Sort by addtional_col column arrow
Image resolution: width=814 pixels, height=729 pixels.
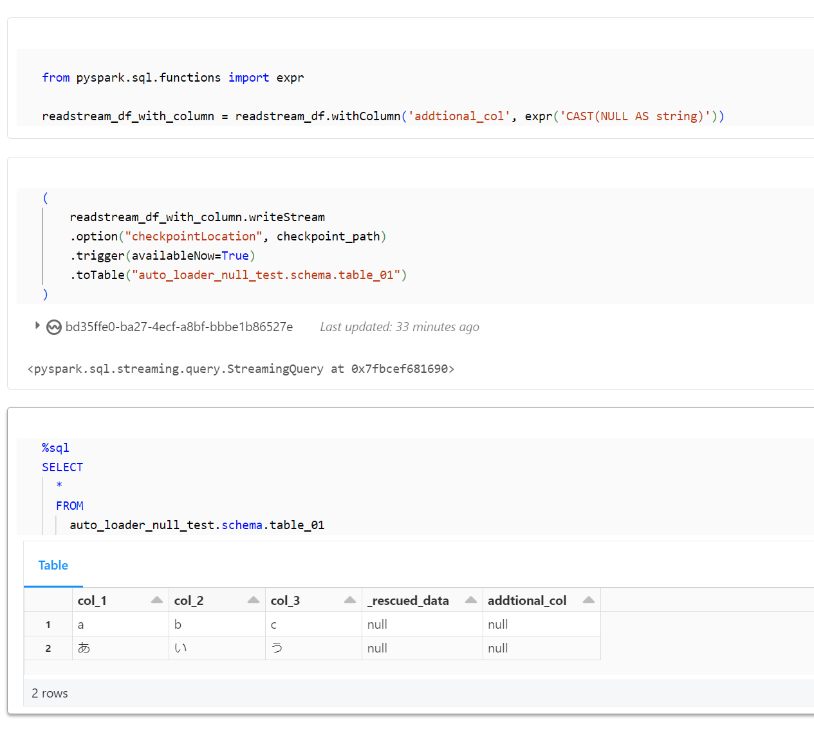pos(589,600)
